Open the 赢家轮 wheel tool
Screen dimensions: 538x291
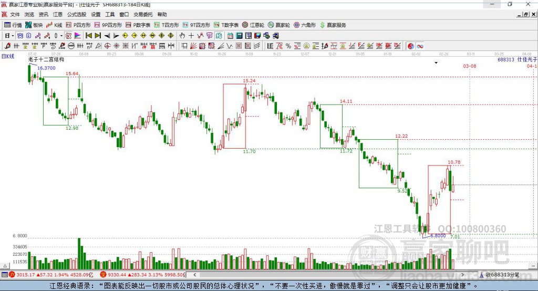click(x=279, y=25)
